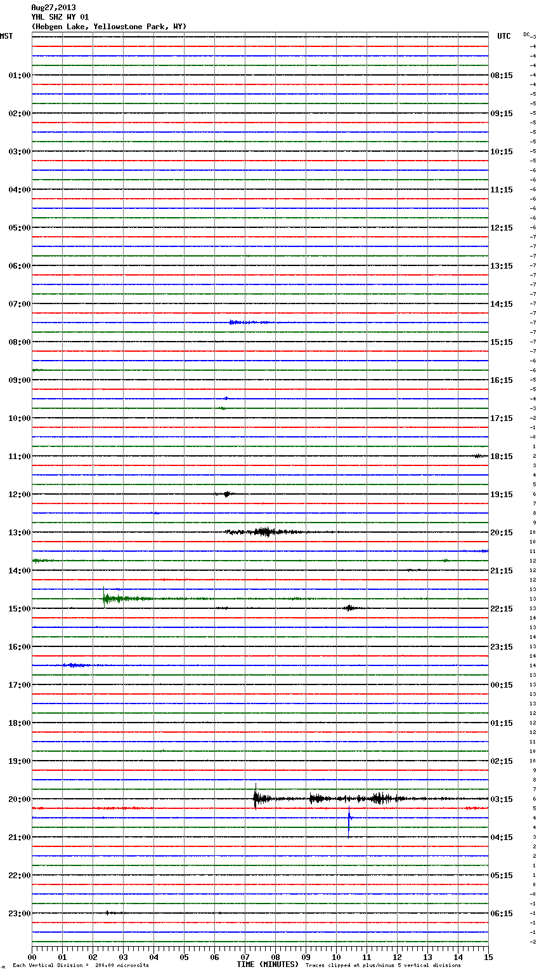Click minute tick 10 on bottom axis

pyautogui.click(x=336, y=956)
